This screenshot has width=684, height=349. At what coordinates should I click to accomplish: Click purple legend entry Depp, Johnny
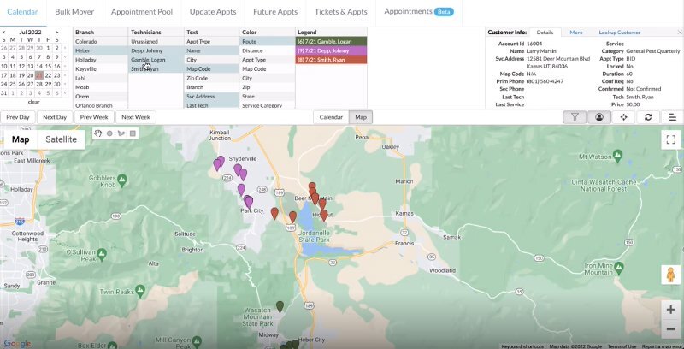point(331,50)
